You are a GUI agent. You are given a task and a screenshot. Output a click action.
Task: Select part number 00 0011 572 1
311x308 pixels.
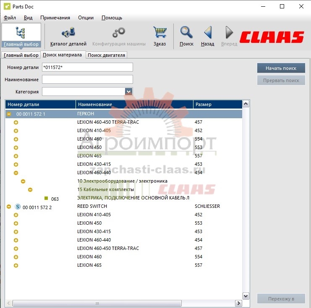[x=31, y=114]
